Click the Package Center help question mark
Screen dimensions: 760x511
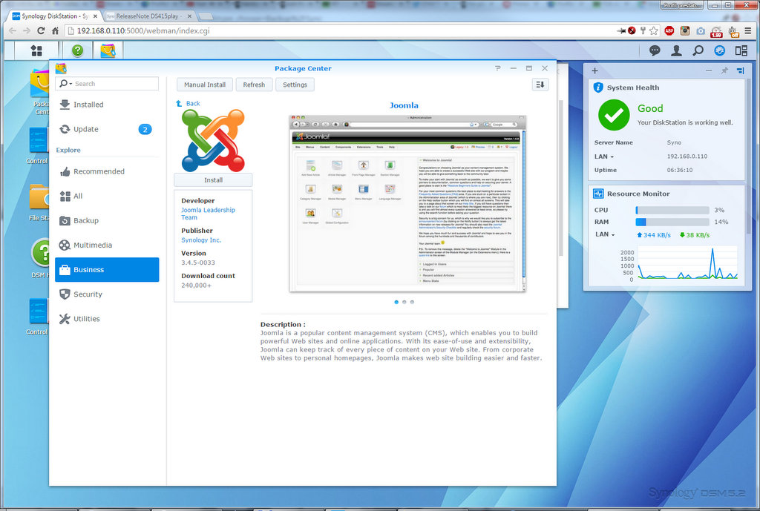click(x=498, y=68)
